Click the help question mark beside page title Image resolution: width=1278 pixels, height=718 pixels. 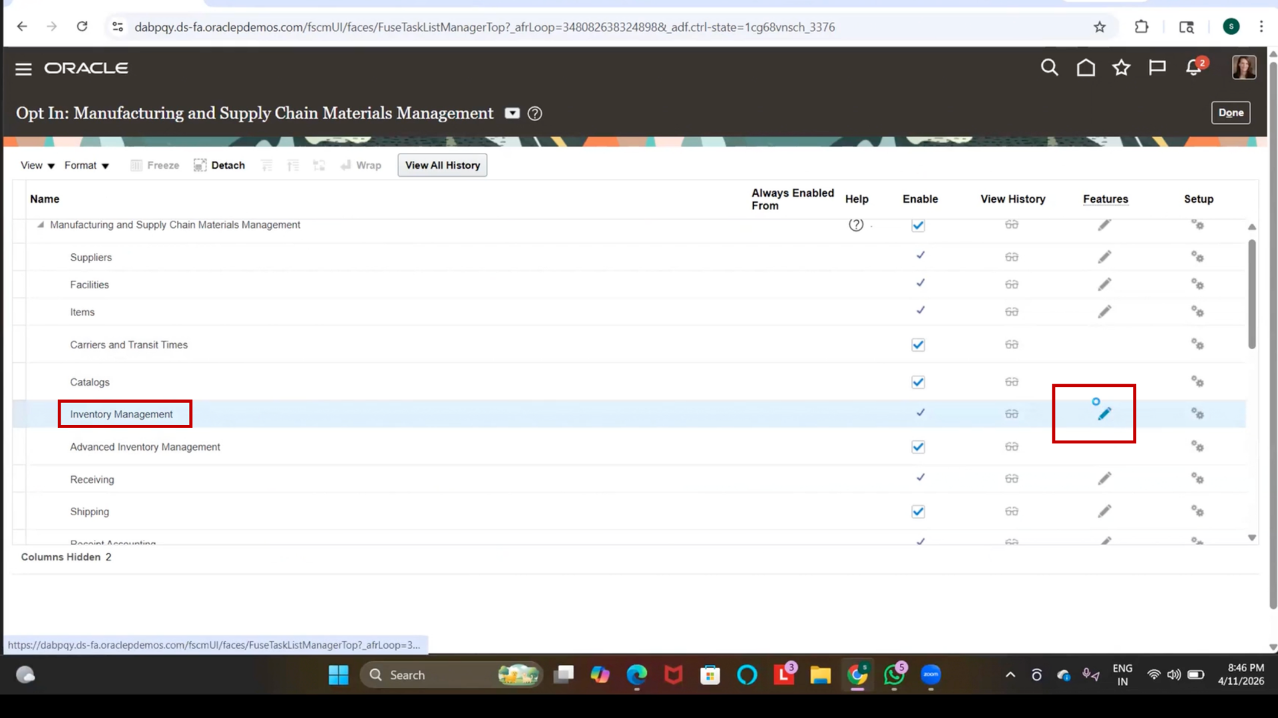(534, 114)
